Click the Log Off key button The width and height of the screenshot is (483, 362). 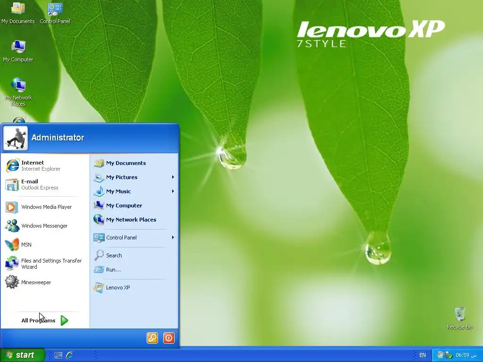(152, 337)
